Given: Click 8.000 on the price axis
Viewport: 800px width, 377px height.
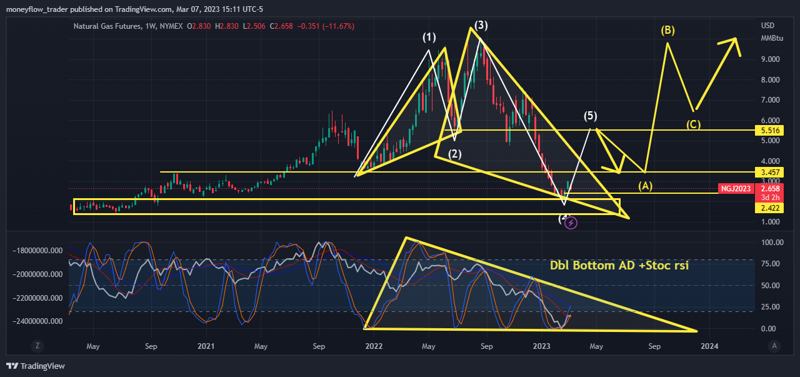Looking at the screenshot, I should pos(770,80).
